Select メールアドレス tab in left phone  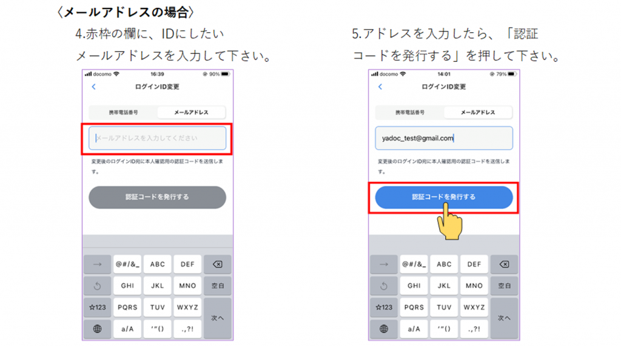[191, 112]
